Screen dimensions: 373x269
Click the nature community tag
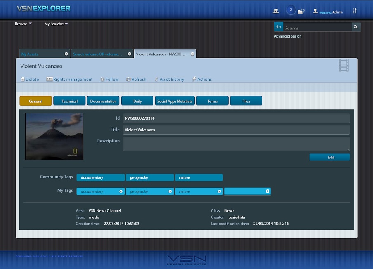(199, 177)
